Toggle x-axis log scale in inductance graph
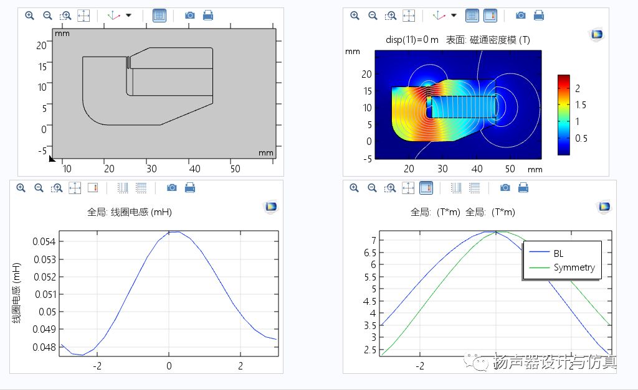This screenshot has width=638, height=390. point(123,187)
